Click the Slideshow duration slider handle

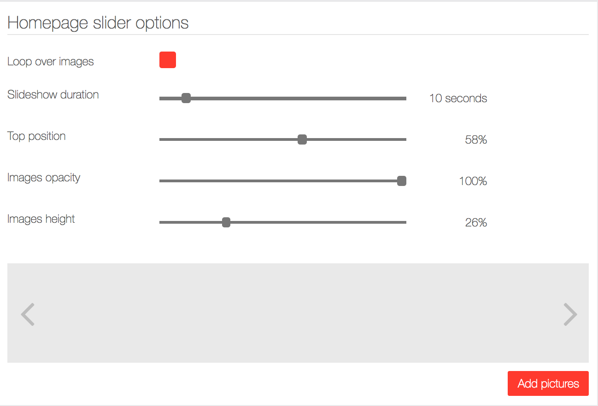[x=186, y=98]
